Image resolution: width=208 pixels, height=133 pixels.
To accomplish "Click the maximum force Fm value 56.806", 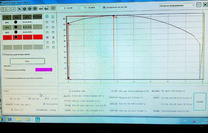I will click(x=156, y=111).
